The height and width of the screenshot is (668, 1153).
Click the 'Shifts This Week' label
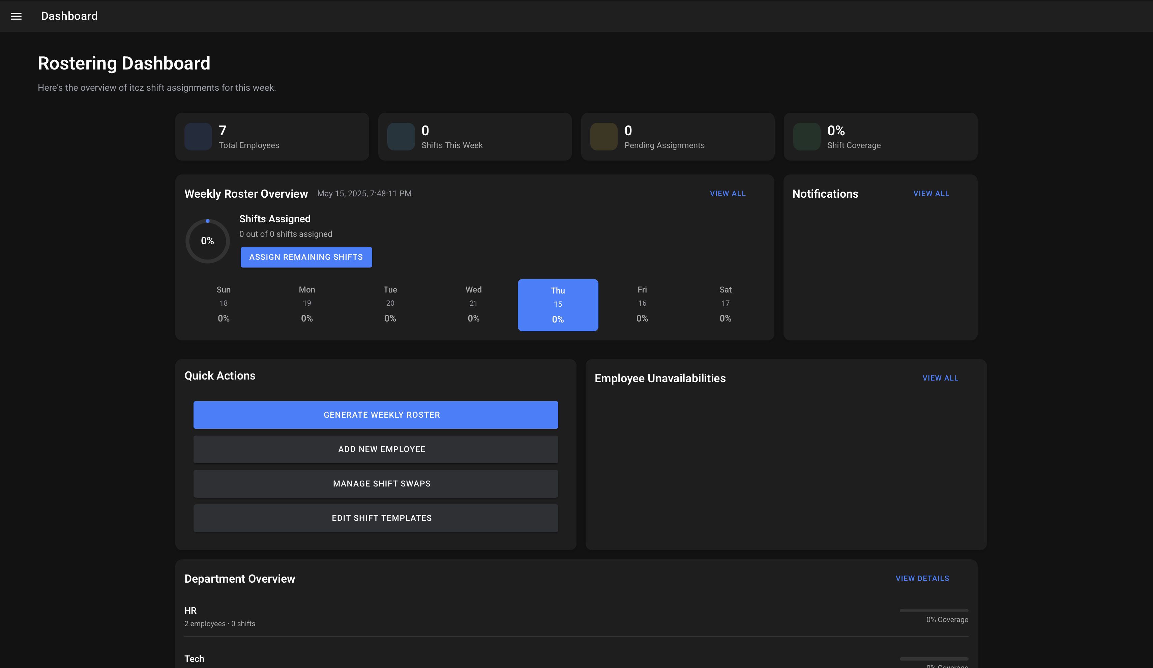tap(452, 145)
